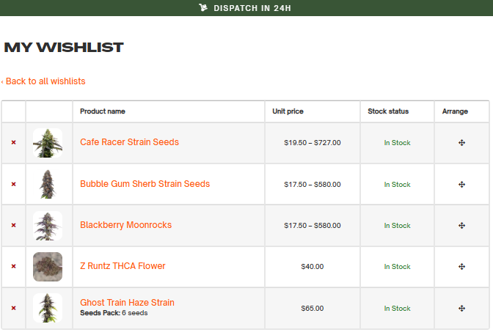Click arrange handle for Z Runtz row

click(x=461, y=267)
